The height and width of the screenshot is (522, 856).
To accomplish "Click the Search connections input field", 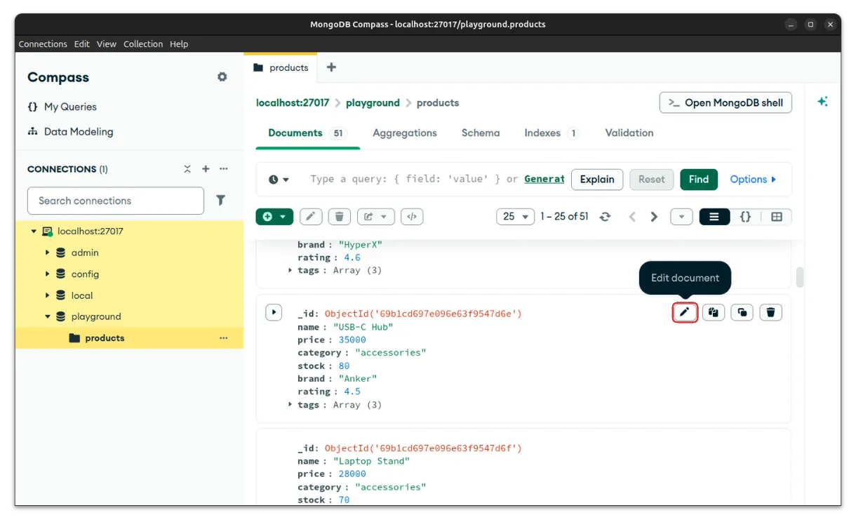I will (116, 201).
